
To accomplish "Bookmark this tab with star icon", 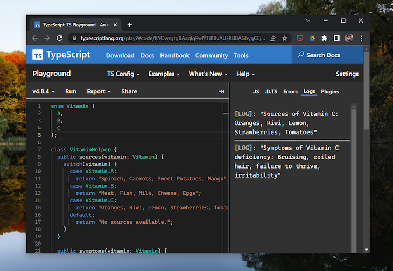I will pos(284,38).
